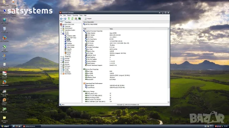The height and width of the screenshot is (128, 229).
Task: Expand the Multimedia tree node
Action: pos(61,57)
